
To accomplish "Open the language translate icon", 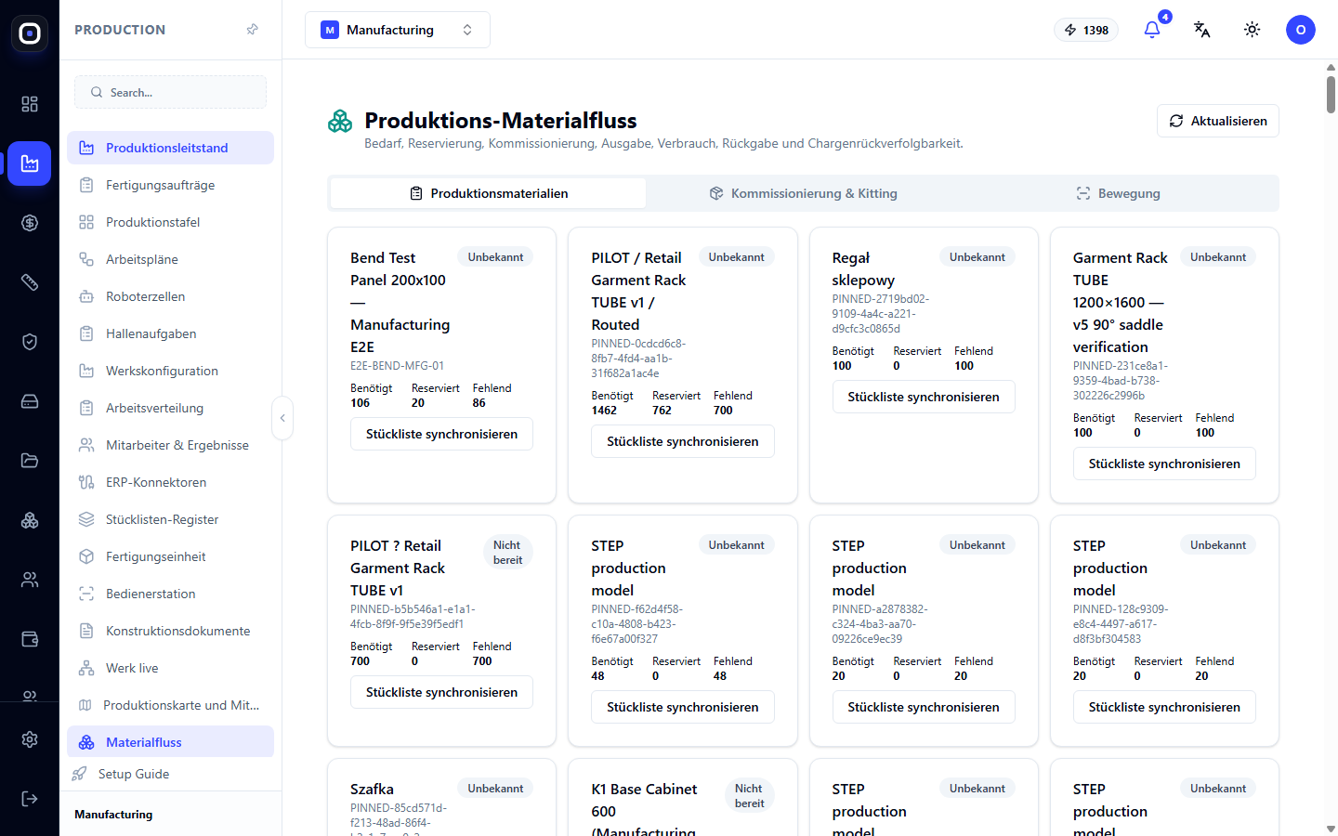I will click(x=1202, y=30).
